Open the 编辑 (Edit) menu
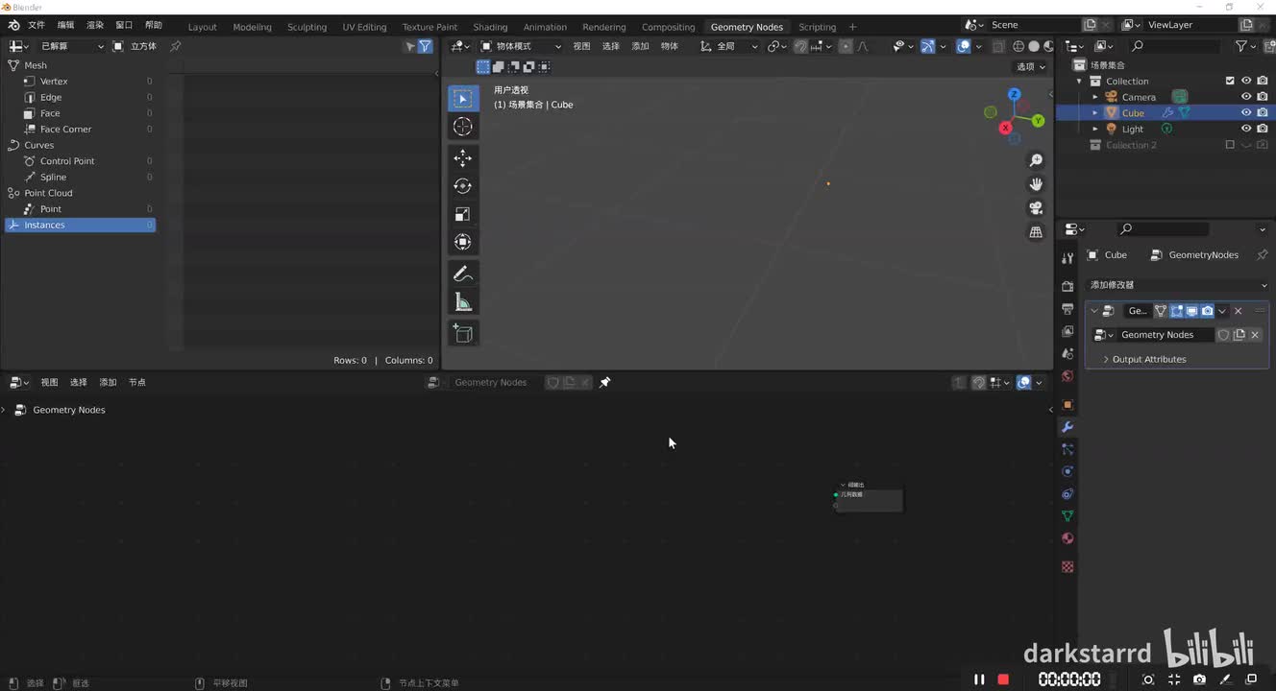 point(65,25)
